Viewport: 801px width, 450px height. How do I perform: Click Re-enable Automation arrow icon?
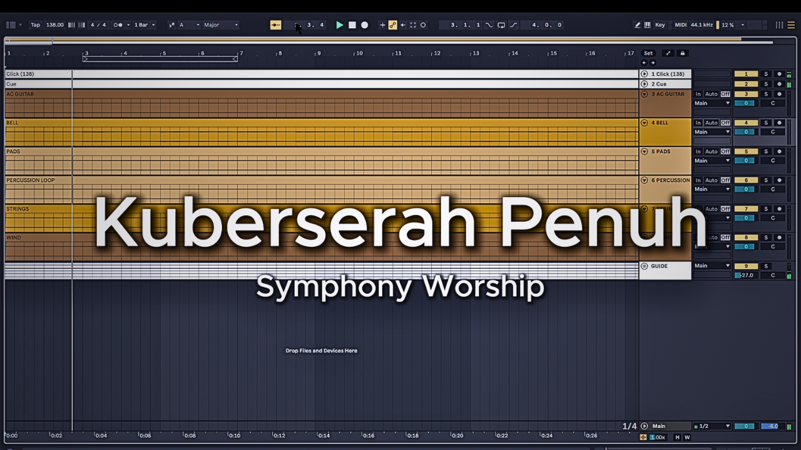(402, 25)
